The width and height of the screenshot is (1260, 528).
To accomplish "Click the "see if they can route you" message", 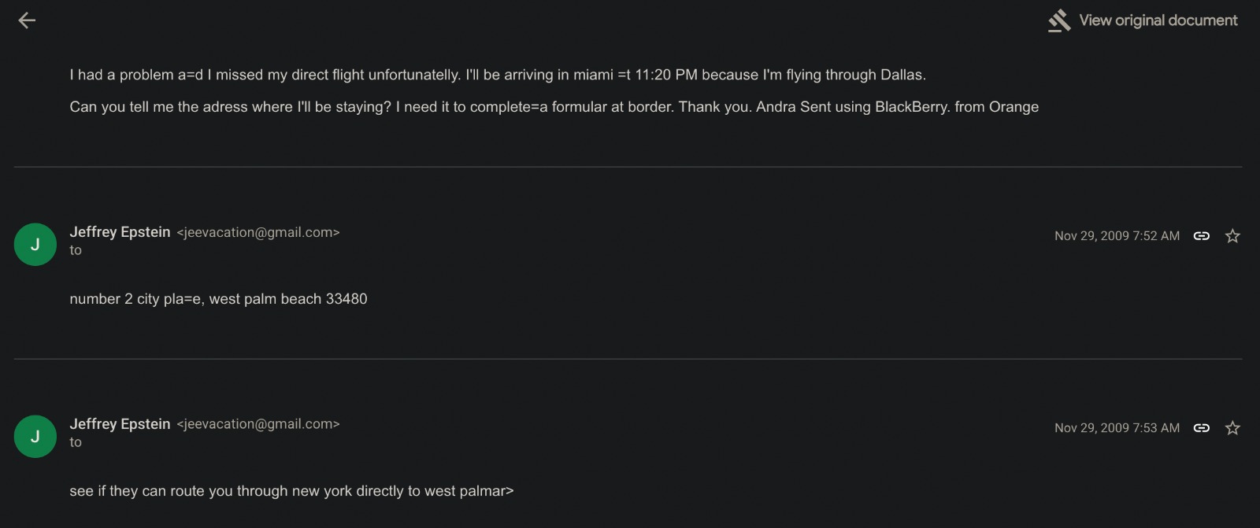I will [x=291, y=491].
